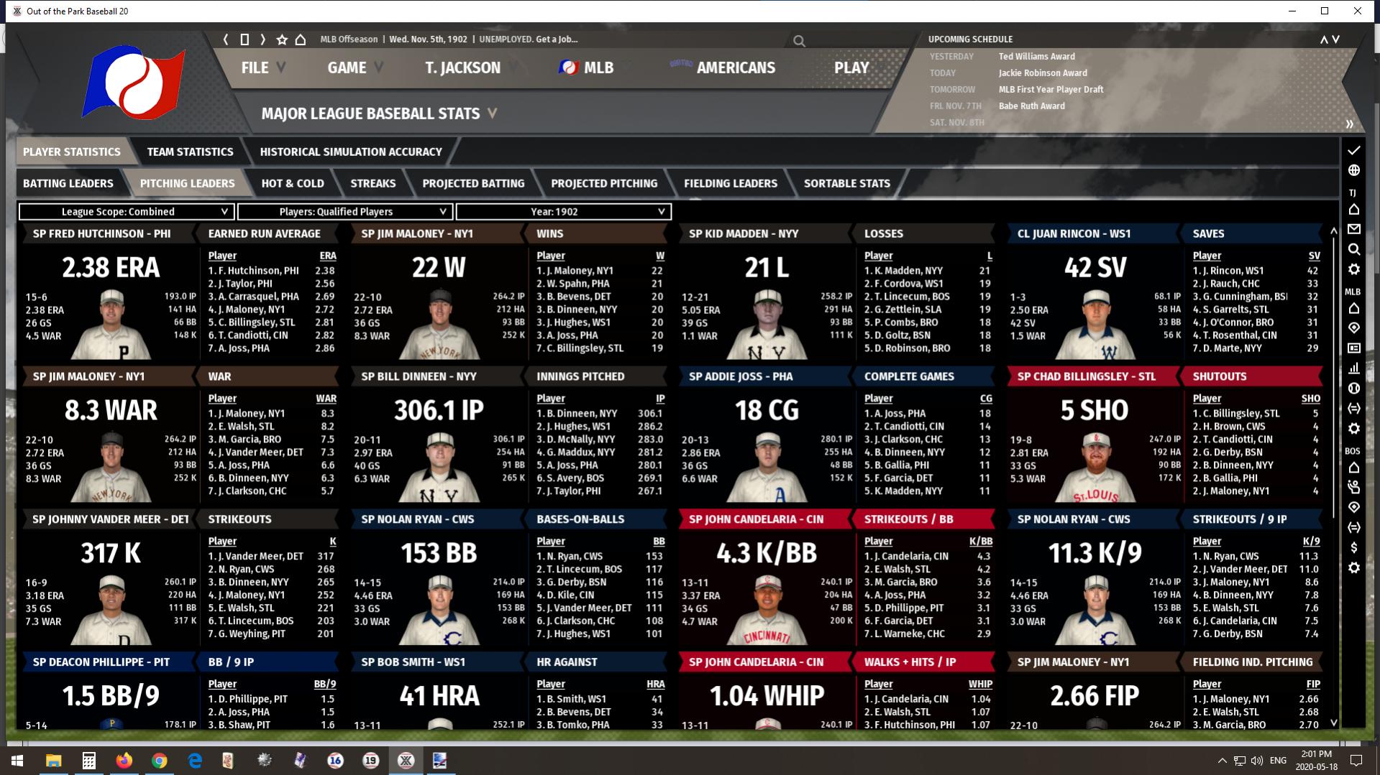Select the Hot & Cold tab

tap(293, 183)
